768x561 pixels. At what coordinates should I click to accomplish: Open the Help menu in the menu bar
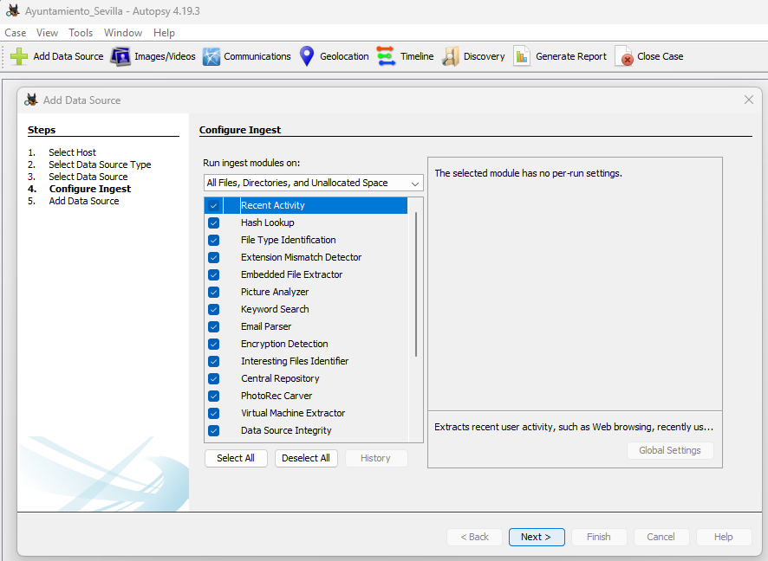pos(164,33)
